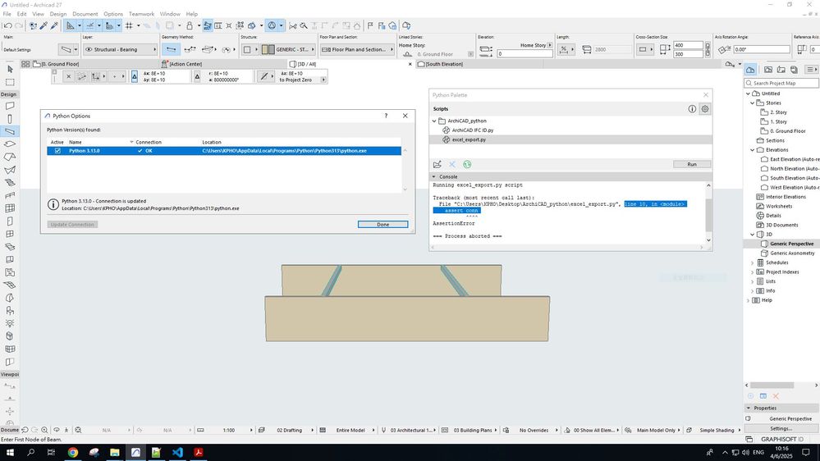Collapse the Elevations node in Project Map
820x461 pixels.
[752, 150]
